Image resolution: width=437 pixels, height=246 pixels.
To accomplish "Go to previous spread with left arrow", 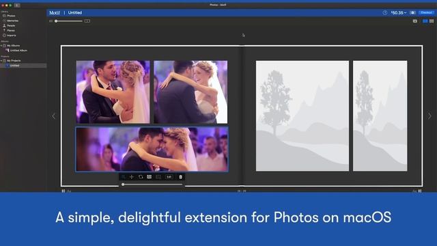I will pos(53,116).
